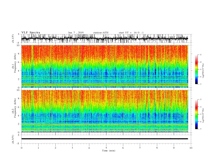Click the '-7' value on the ch.2 colorbar
Screen dimensions: 215x166
[x=200, y=129]
